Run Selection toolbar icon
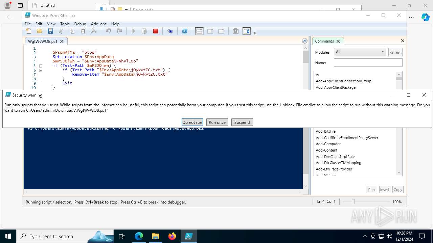This screenshot has width=433, height=243. [144, 31]
